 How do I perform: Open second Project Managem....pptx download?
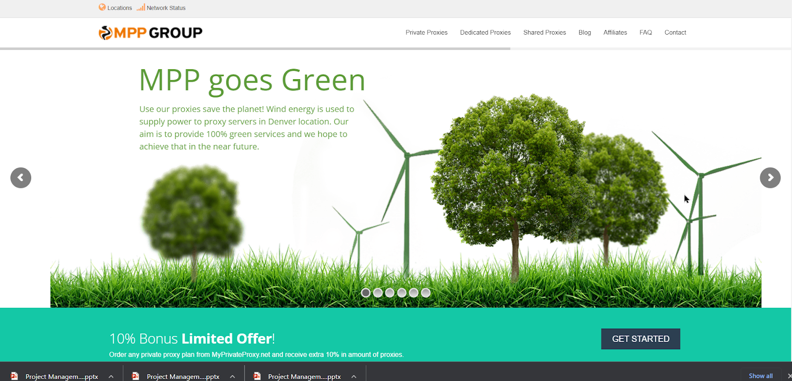183,377
